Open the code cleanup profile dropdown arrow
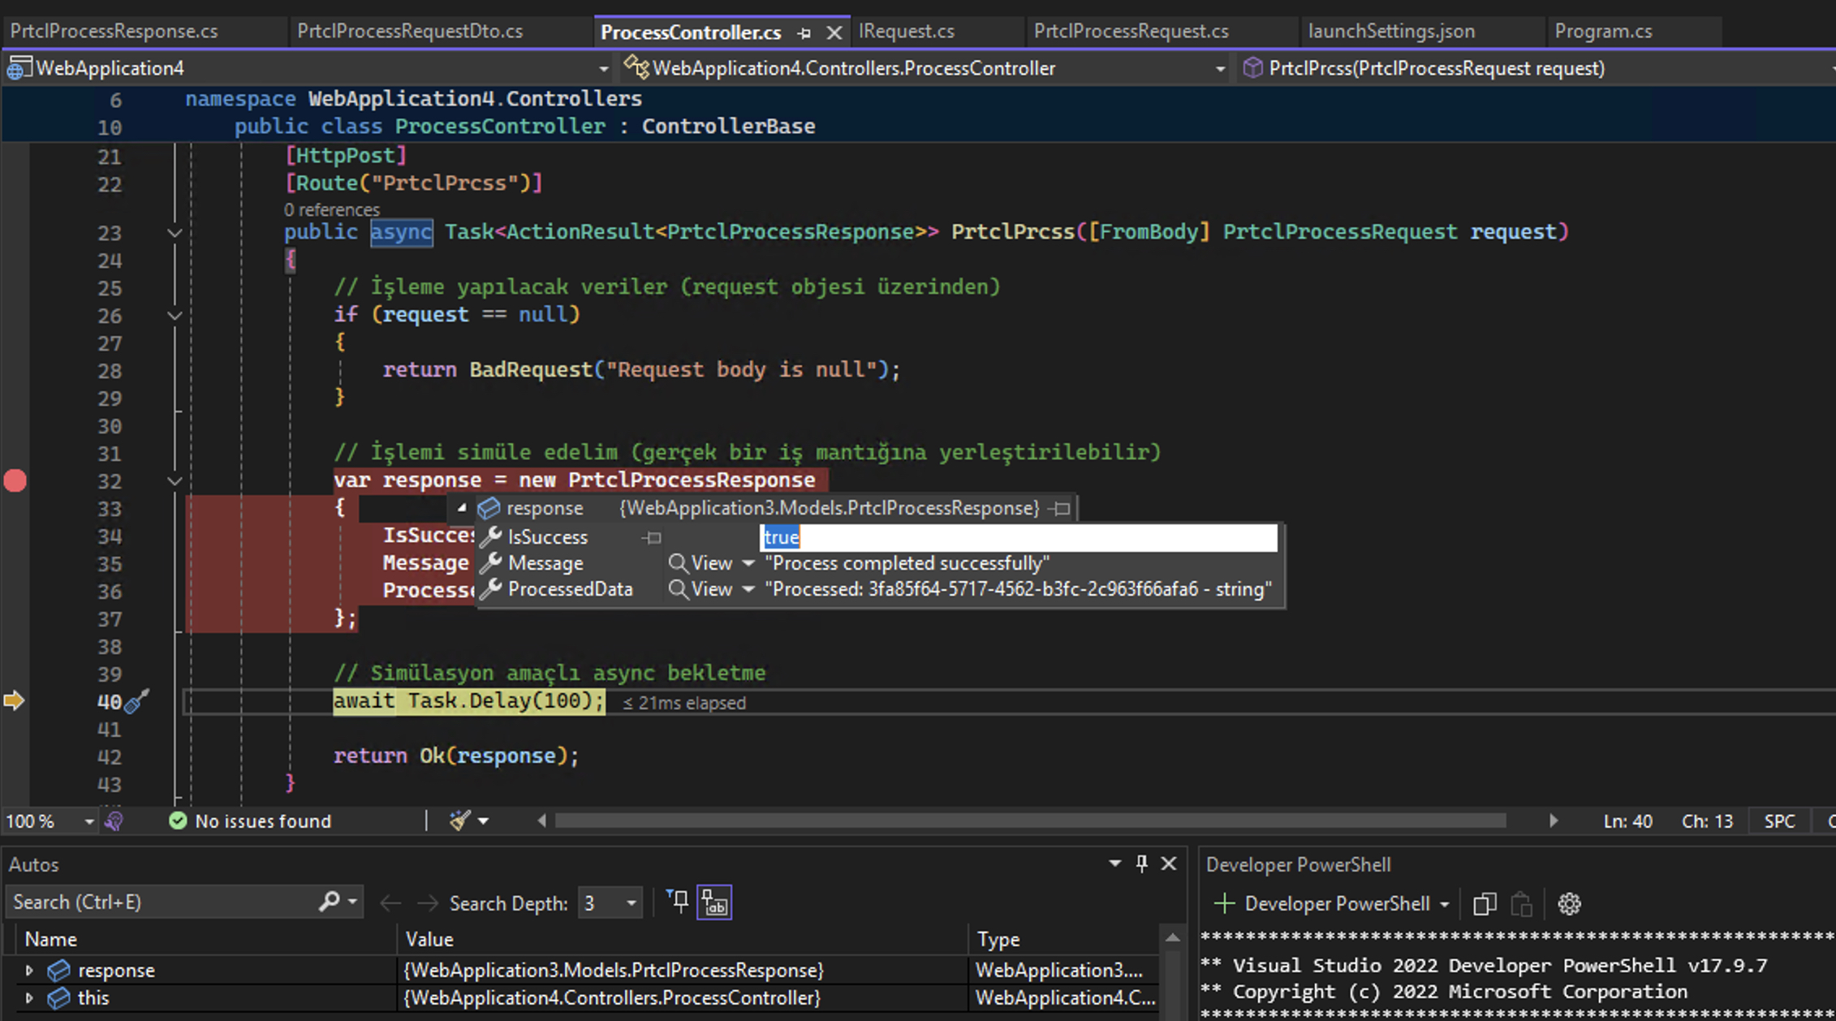 click(483, 821)
